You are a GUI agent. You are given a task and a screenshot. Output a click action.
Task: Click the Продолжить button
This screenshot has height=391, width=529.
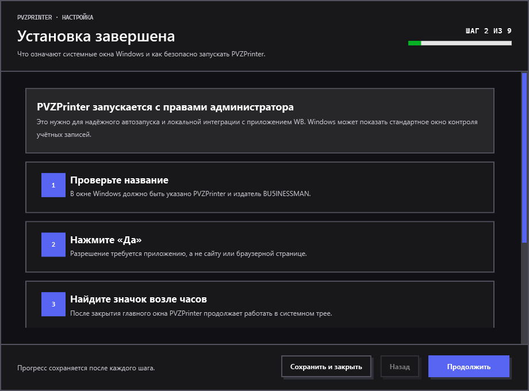pos(469,366)
